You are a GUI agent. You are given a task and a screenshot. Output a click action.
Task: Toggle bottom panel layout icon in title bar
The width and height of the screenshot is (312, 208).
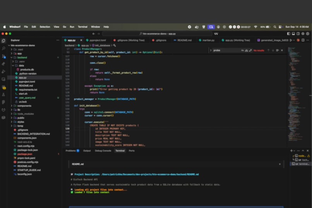[x=293, y=34]
